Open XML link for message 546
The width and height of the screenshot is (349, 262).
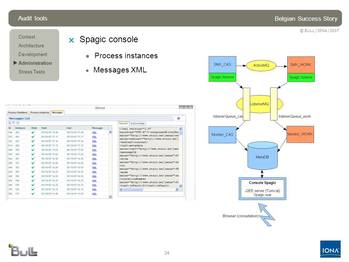95,132
